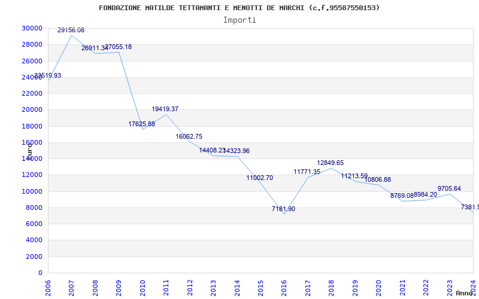Viewport: 479px width, 299px height.
Task: Click y-axis value 28000
Action: tap(32, 44)
